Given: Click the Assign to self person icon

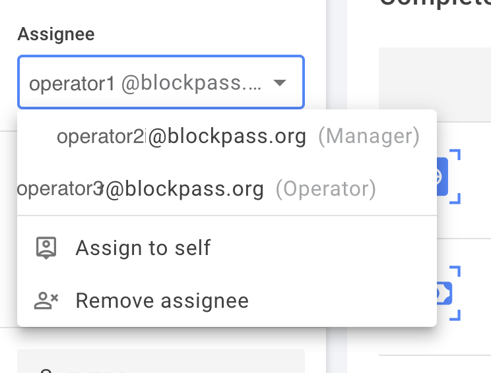Looking at the screenshot, I should click(46, 248).
